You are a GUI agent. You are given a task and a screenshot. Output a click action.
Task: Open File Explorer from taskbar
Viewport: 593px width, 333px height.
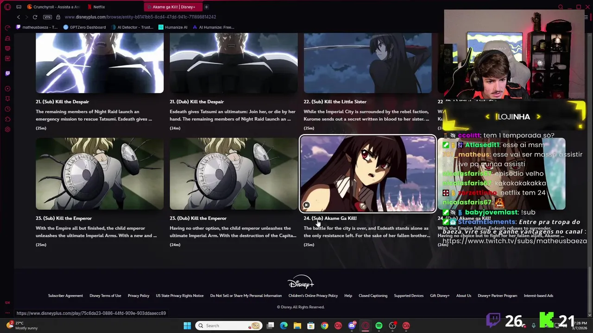[x=297, y=326]
